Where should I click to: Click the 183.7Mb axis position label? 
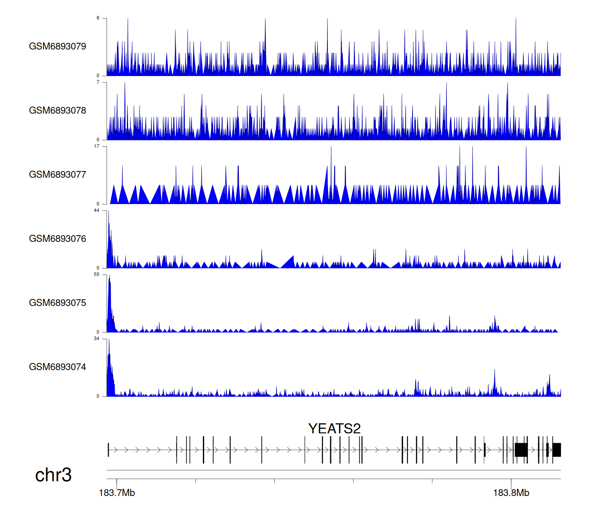tap(117, 493)
